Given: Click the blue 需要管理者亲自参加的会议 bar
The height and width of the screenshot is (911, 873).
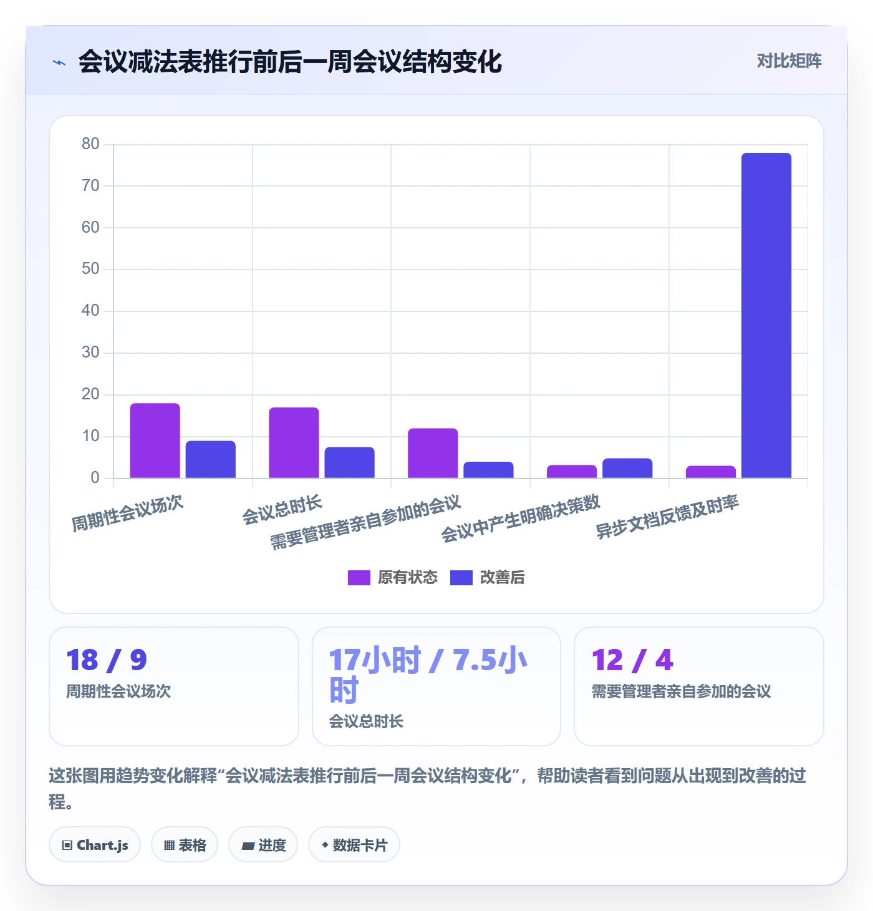Looking at the screenshot, I should coord(489,470).
